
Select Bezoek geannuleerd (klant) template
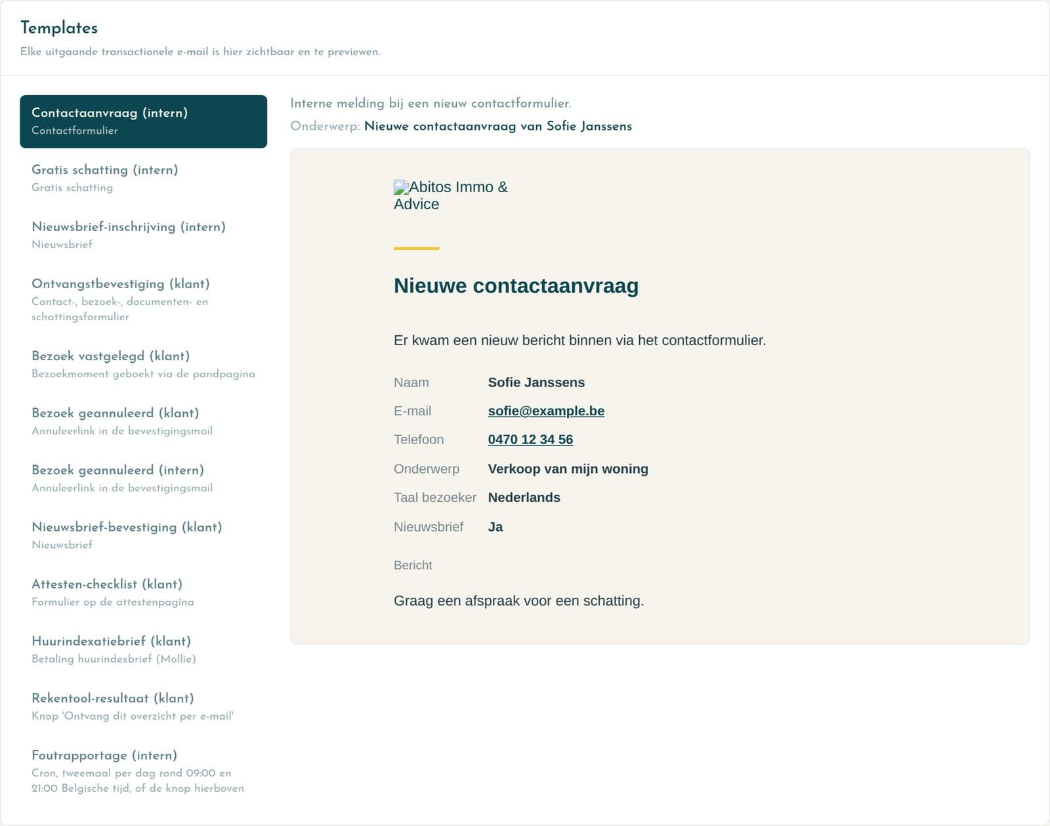pos(144,422)
